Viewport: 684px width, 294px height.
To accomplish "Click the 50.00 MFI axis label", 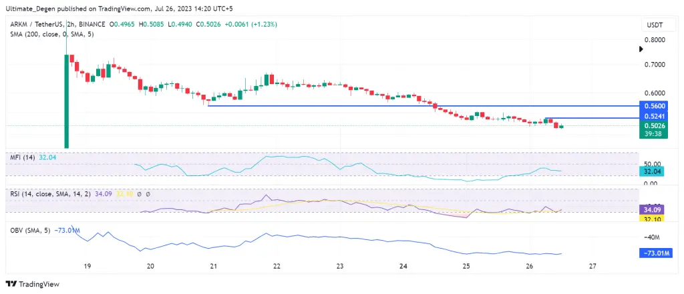I will (653, 164).
